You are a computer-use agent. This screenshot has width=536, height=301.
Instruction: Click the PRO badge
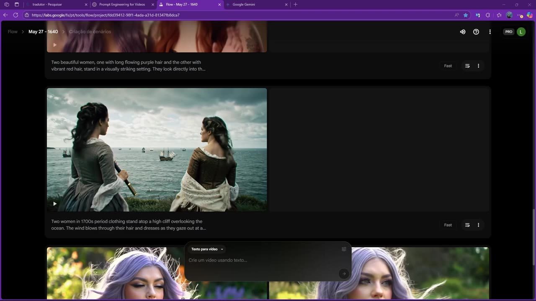pos(508,32)
